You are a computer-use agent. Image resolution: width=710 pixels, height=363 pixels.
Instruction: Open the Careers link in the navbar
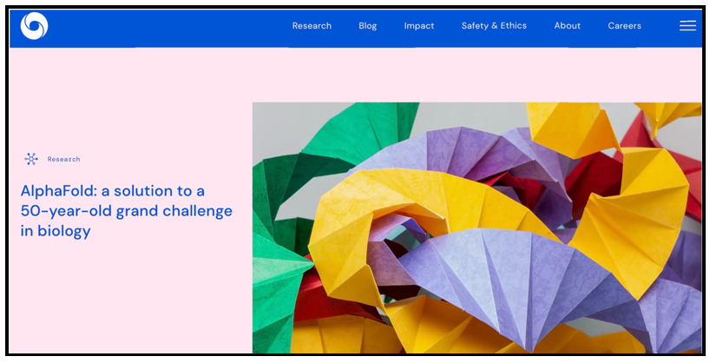[x=624, y=26]
